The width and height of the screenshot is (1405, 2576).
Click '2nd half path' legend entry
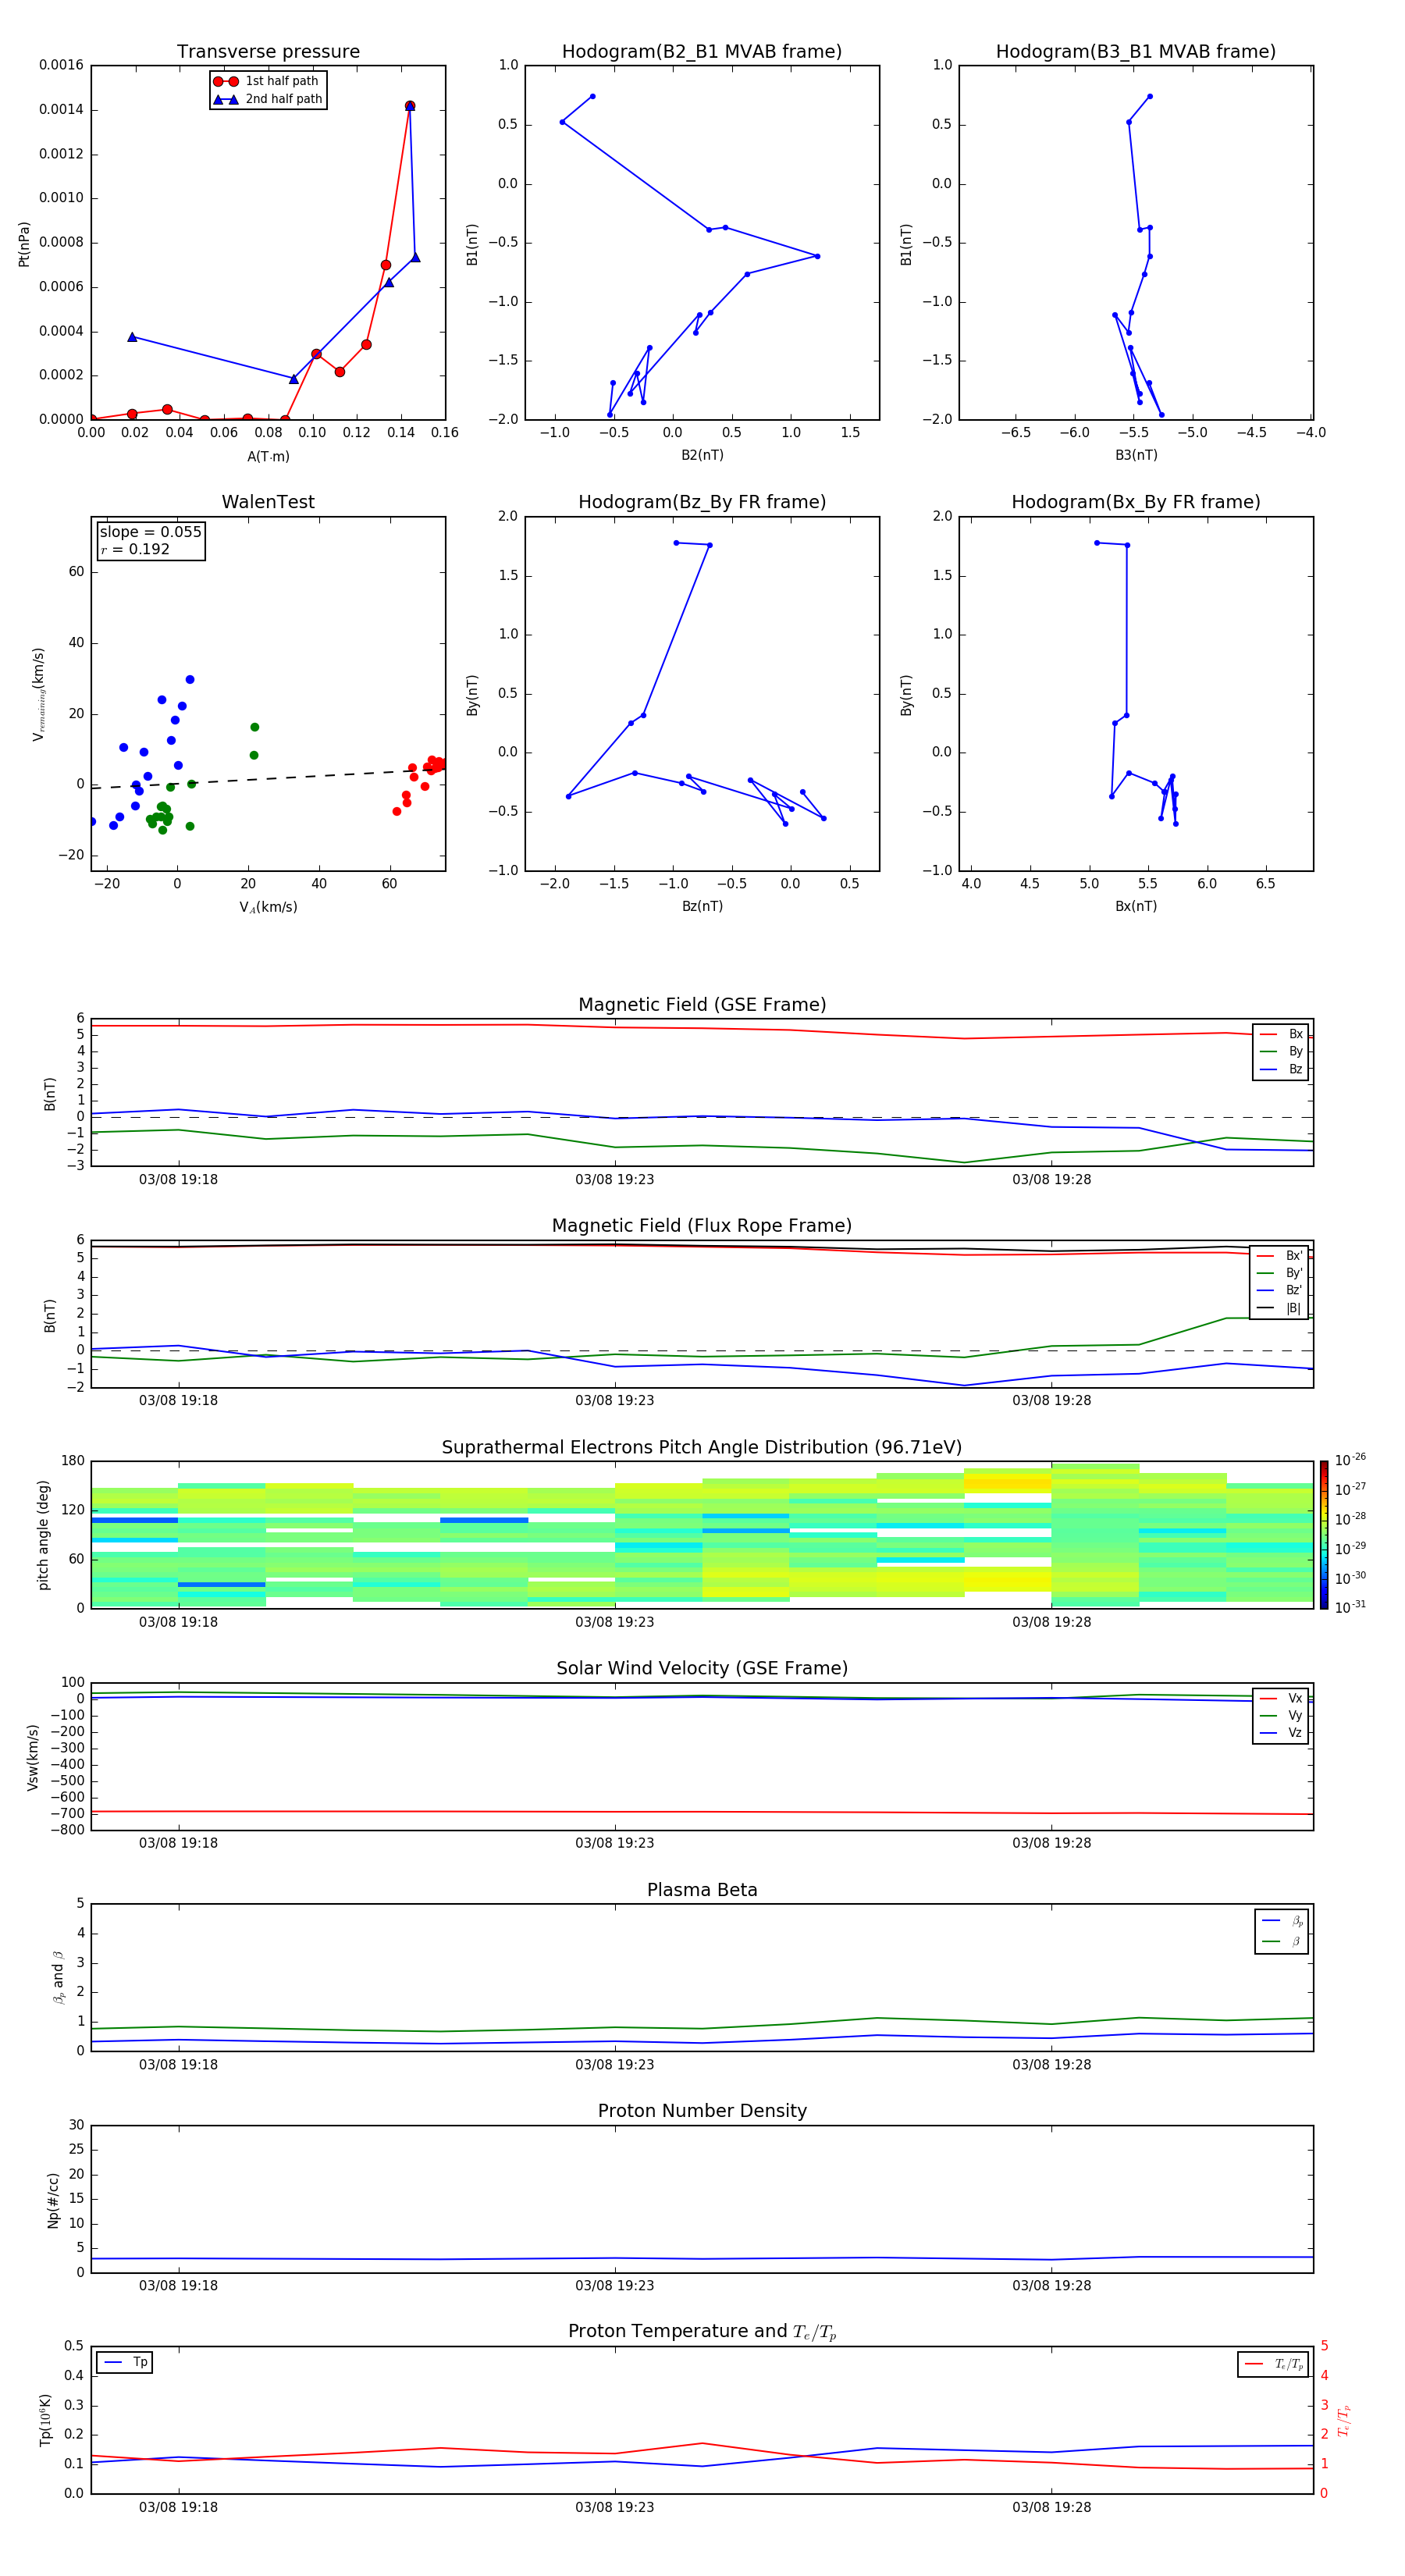(x=268, y=99)
